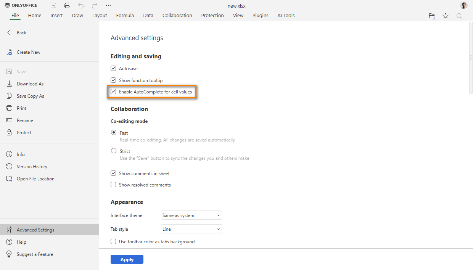Click the search magnifier icon
The height and width of the screenshot is (270, 473).
click(x=459, y=16)
